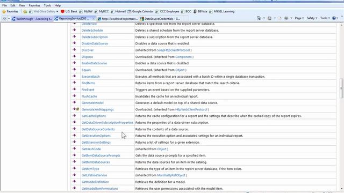Open the Tools menu in menu bar
Screen dimensions: 344x193
pyautogui.click(x=47, y=5)
